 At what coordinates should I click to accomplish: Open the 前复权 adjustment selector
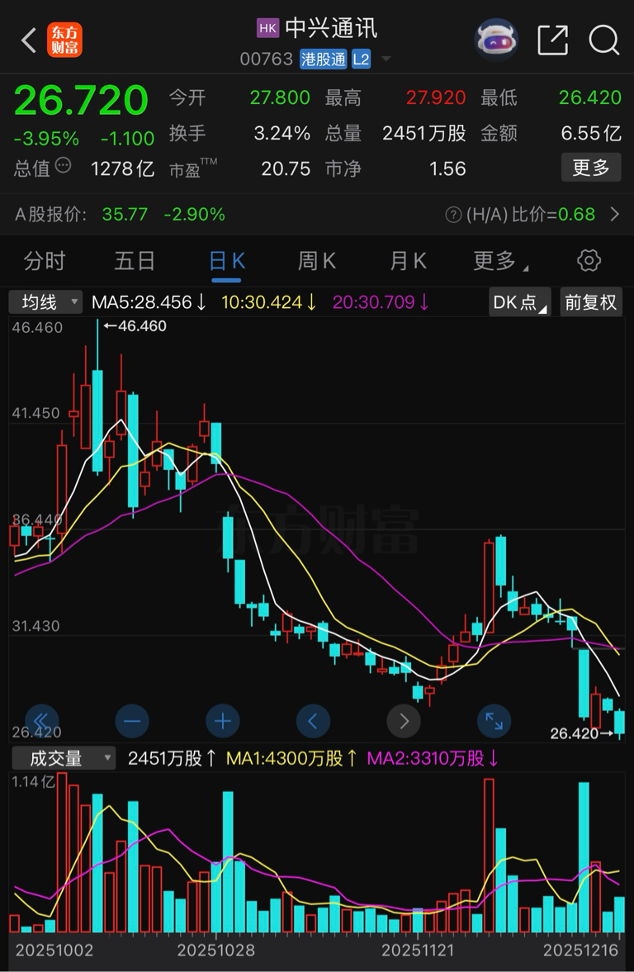pyautogui.click(x=590, y=302)
